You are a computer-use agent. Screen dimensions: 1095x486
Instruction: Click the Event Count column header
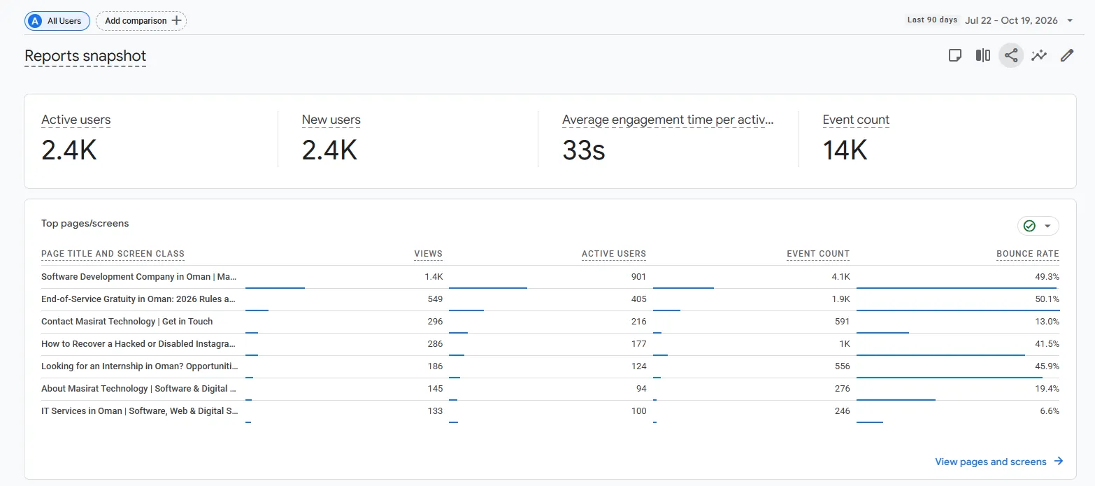818,254
